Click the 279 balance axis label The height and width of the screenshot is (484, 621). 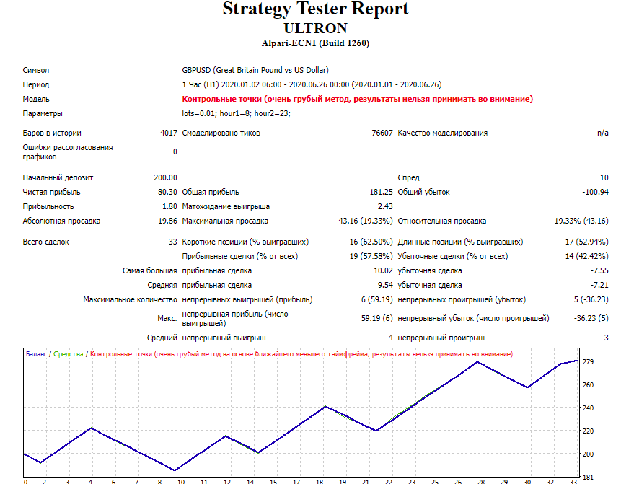point(588,361)
